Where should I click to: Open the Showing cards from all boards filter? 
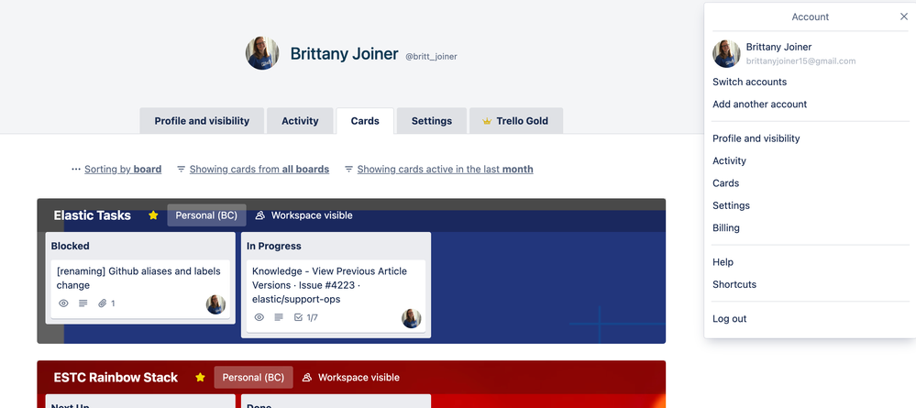[259, 169]
